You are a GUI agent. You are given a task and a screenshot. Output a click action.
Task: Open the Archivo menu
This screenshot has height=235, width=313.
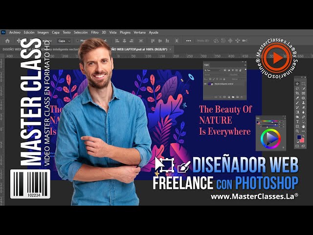[x=15, y=32]
